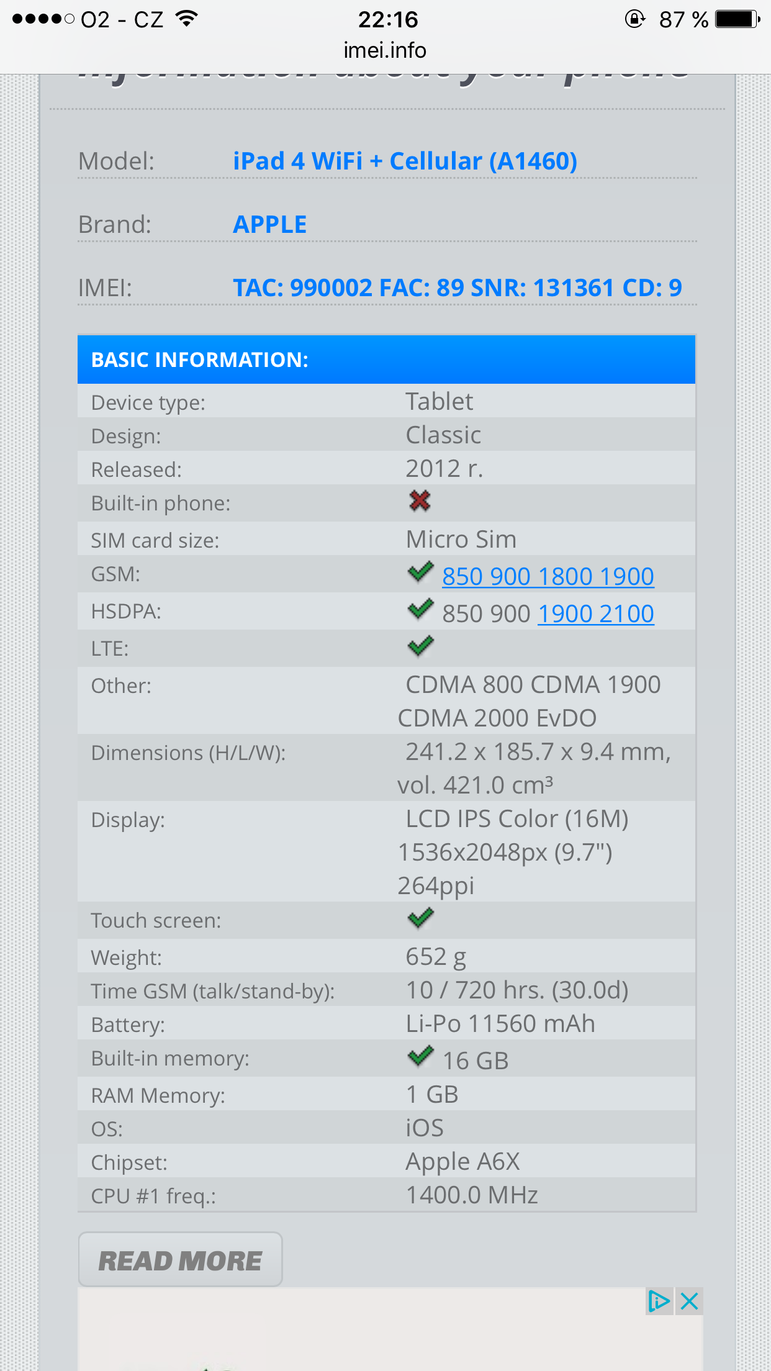Tap the green checkmark in the HSDPA row
771x1371 pixels.
point(420,609)
